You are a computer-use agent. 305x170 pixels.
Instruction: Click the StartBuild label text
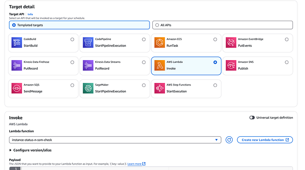(31, 46)
